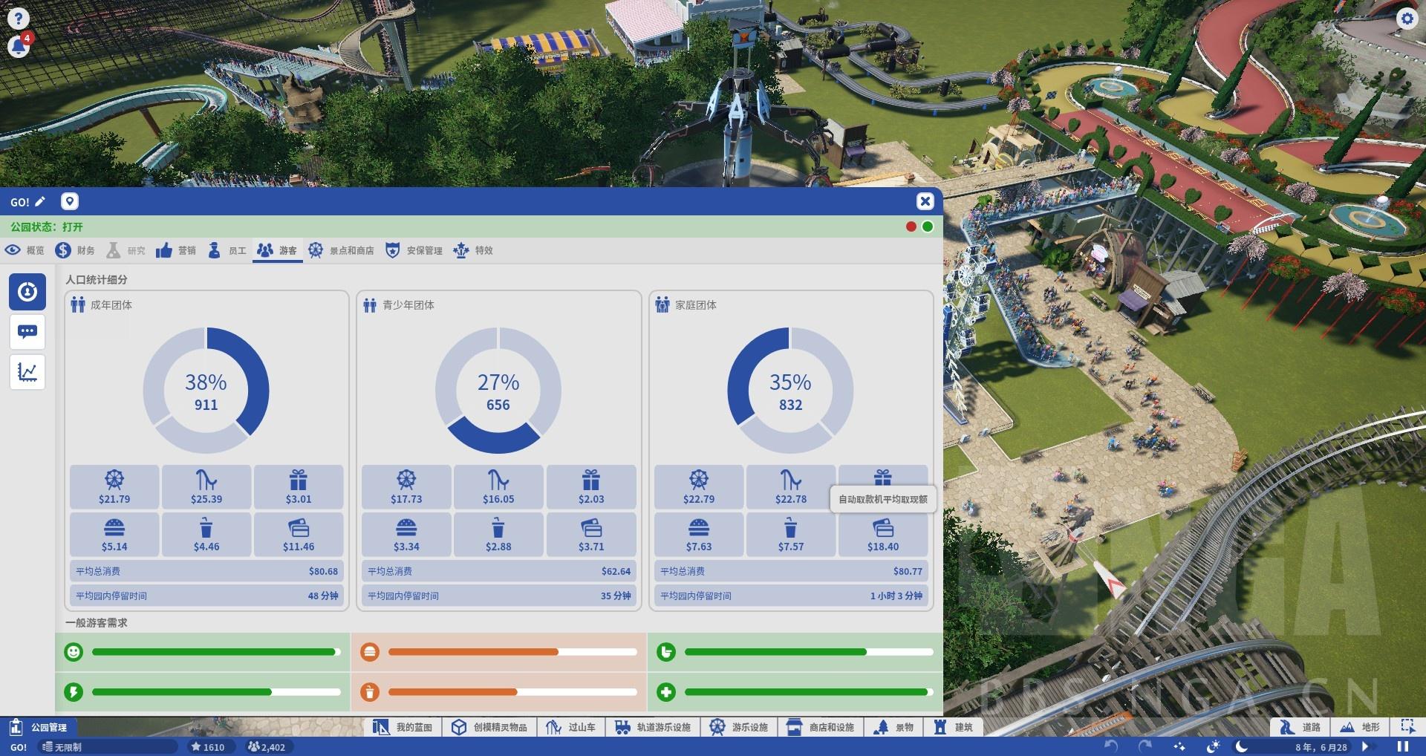The image size is (1426, 756).
Task: Select the demographics clock sidebar icon
Action: (27, 291)
